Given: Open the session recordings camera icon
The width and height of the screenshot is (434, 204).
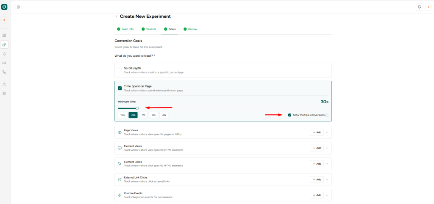Looking at the screenshot, I should point(4,63).
